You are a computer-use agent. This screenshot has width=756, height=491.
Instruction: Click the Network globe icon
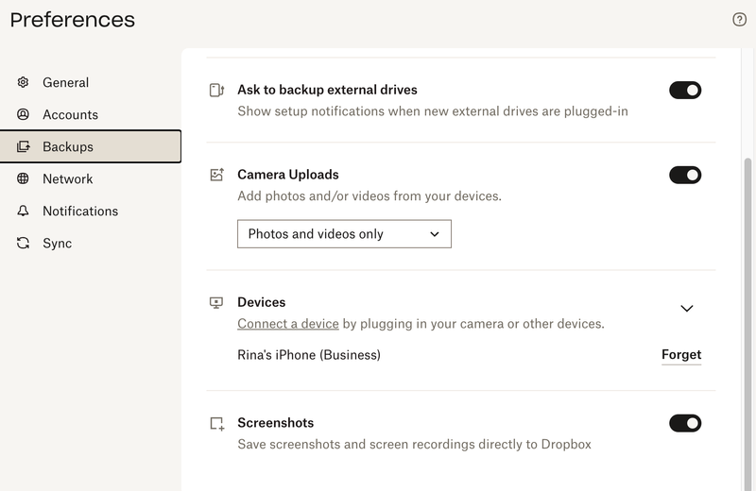tap(24, 178)
